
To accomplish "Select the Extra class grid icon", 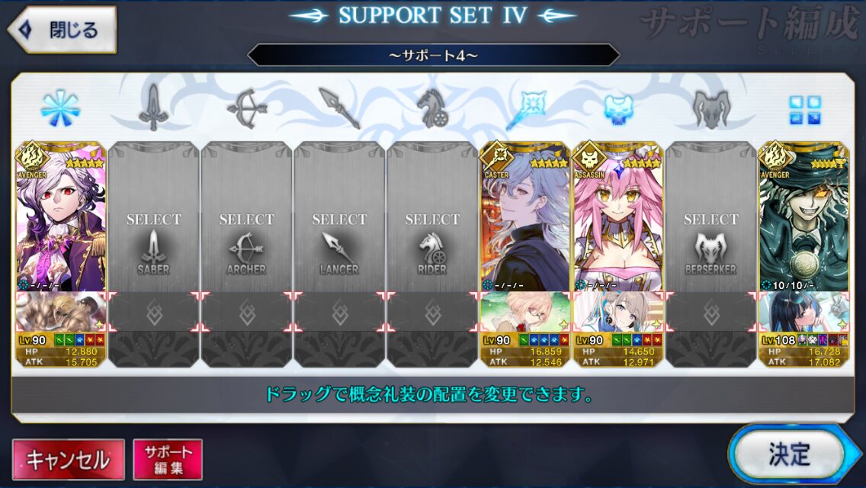I will (805, 110).
